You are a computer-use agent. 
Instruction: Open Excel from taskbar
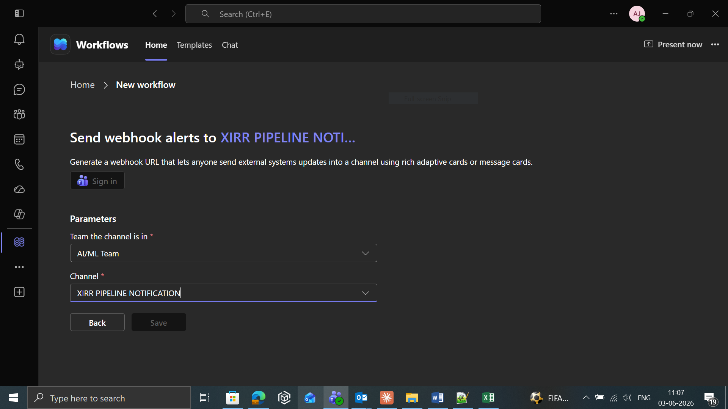coord(488,398)
